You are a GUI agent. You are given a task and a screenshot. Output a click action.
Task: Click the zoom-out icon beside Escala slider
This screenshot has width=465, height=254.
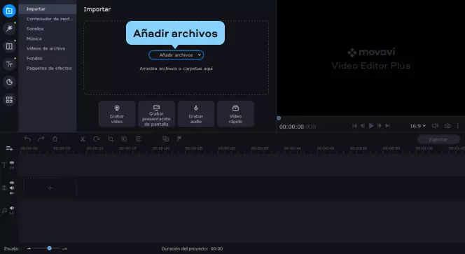pyautogui.click(x=29, y=248)
